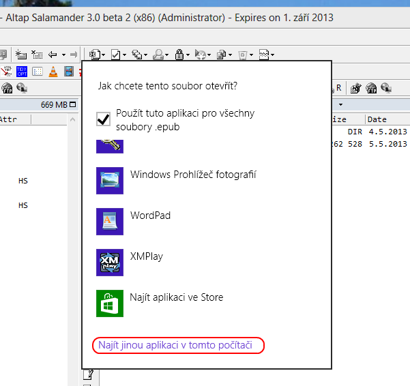Click the colored dots grid icon
The height and width of the screenshot is (386, 410).
click(38, 72)
